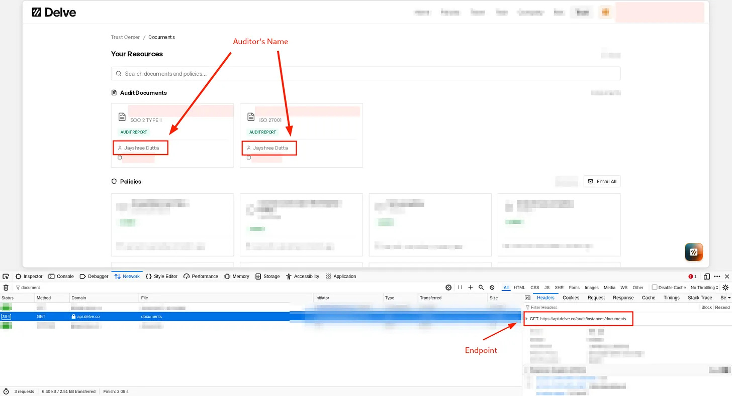The image size is (732, 396).
Task: Click the Filter Headers field
Action: point(611,307)
